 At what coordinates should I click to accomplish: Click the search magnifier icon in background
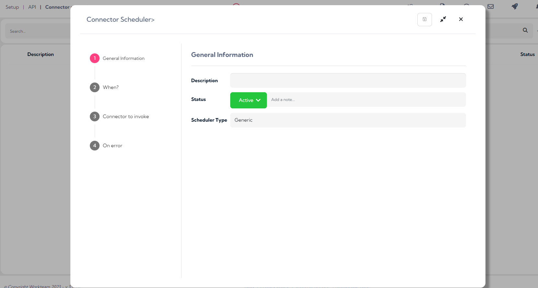[525, 30]
